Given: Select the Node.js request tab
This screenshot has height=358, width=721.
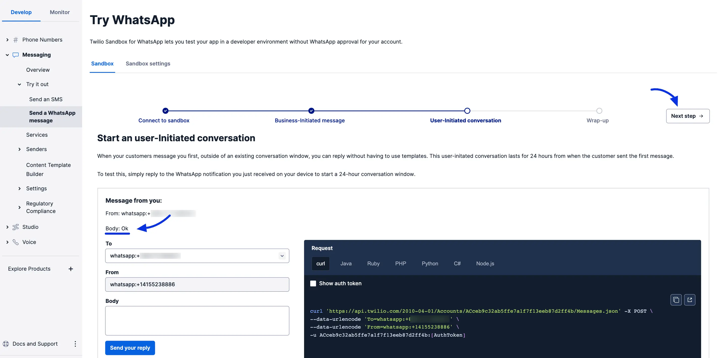Looking at the screenshot, I should pyautogui.click(x=485, y=264).
